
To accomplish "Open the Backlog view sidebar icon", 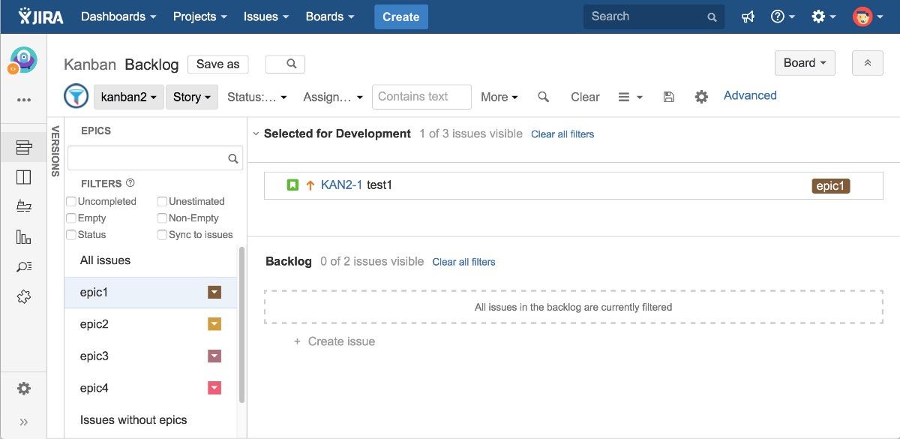I will (x=23, y=147).
